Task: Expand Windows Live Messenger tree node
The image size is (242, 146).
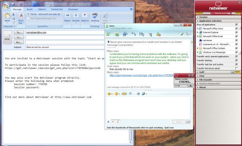Action: [197, 52]
